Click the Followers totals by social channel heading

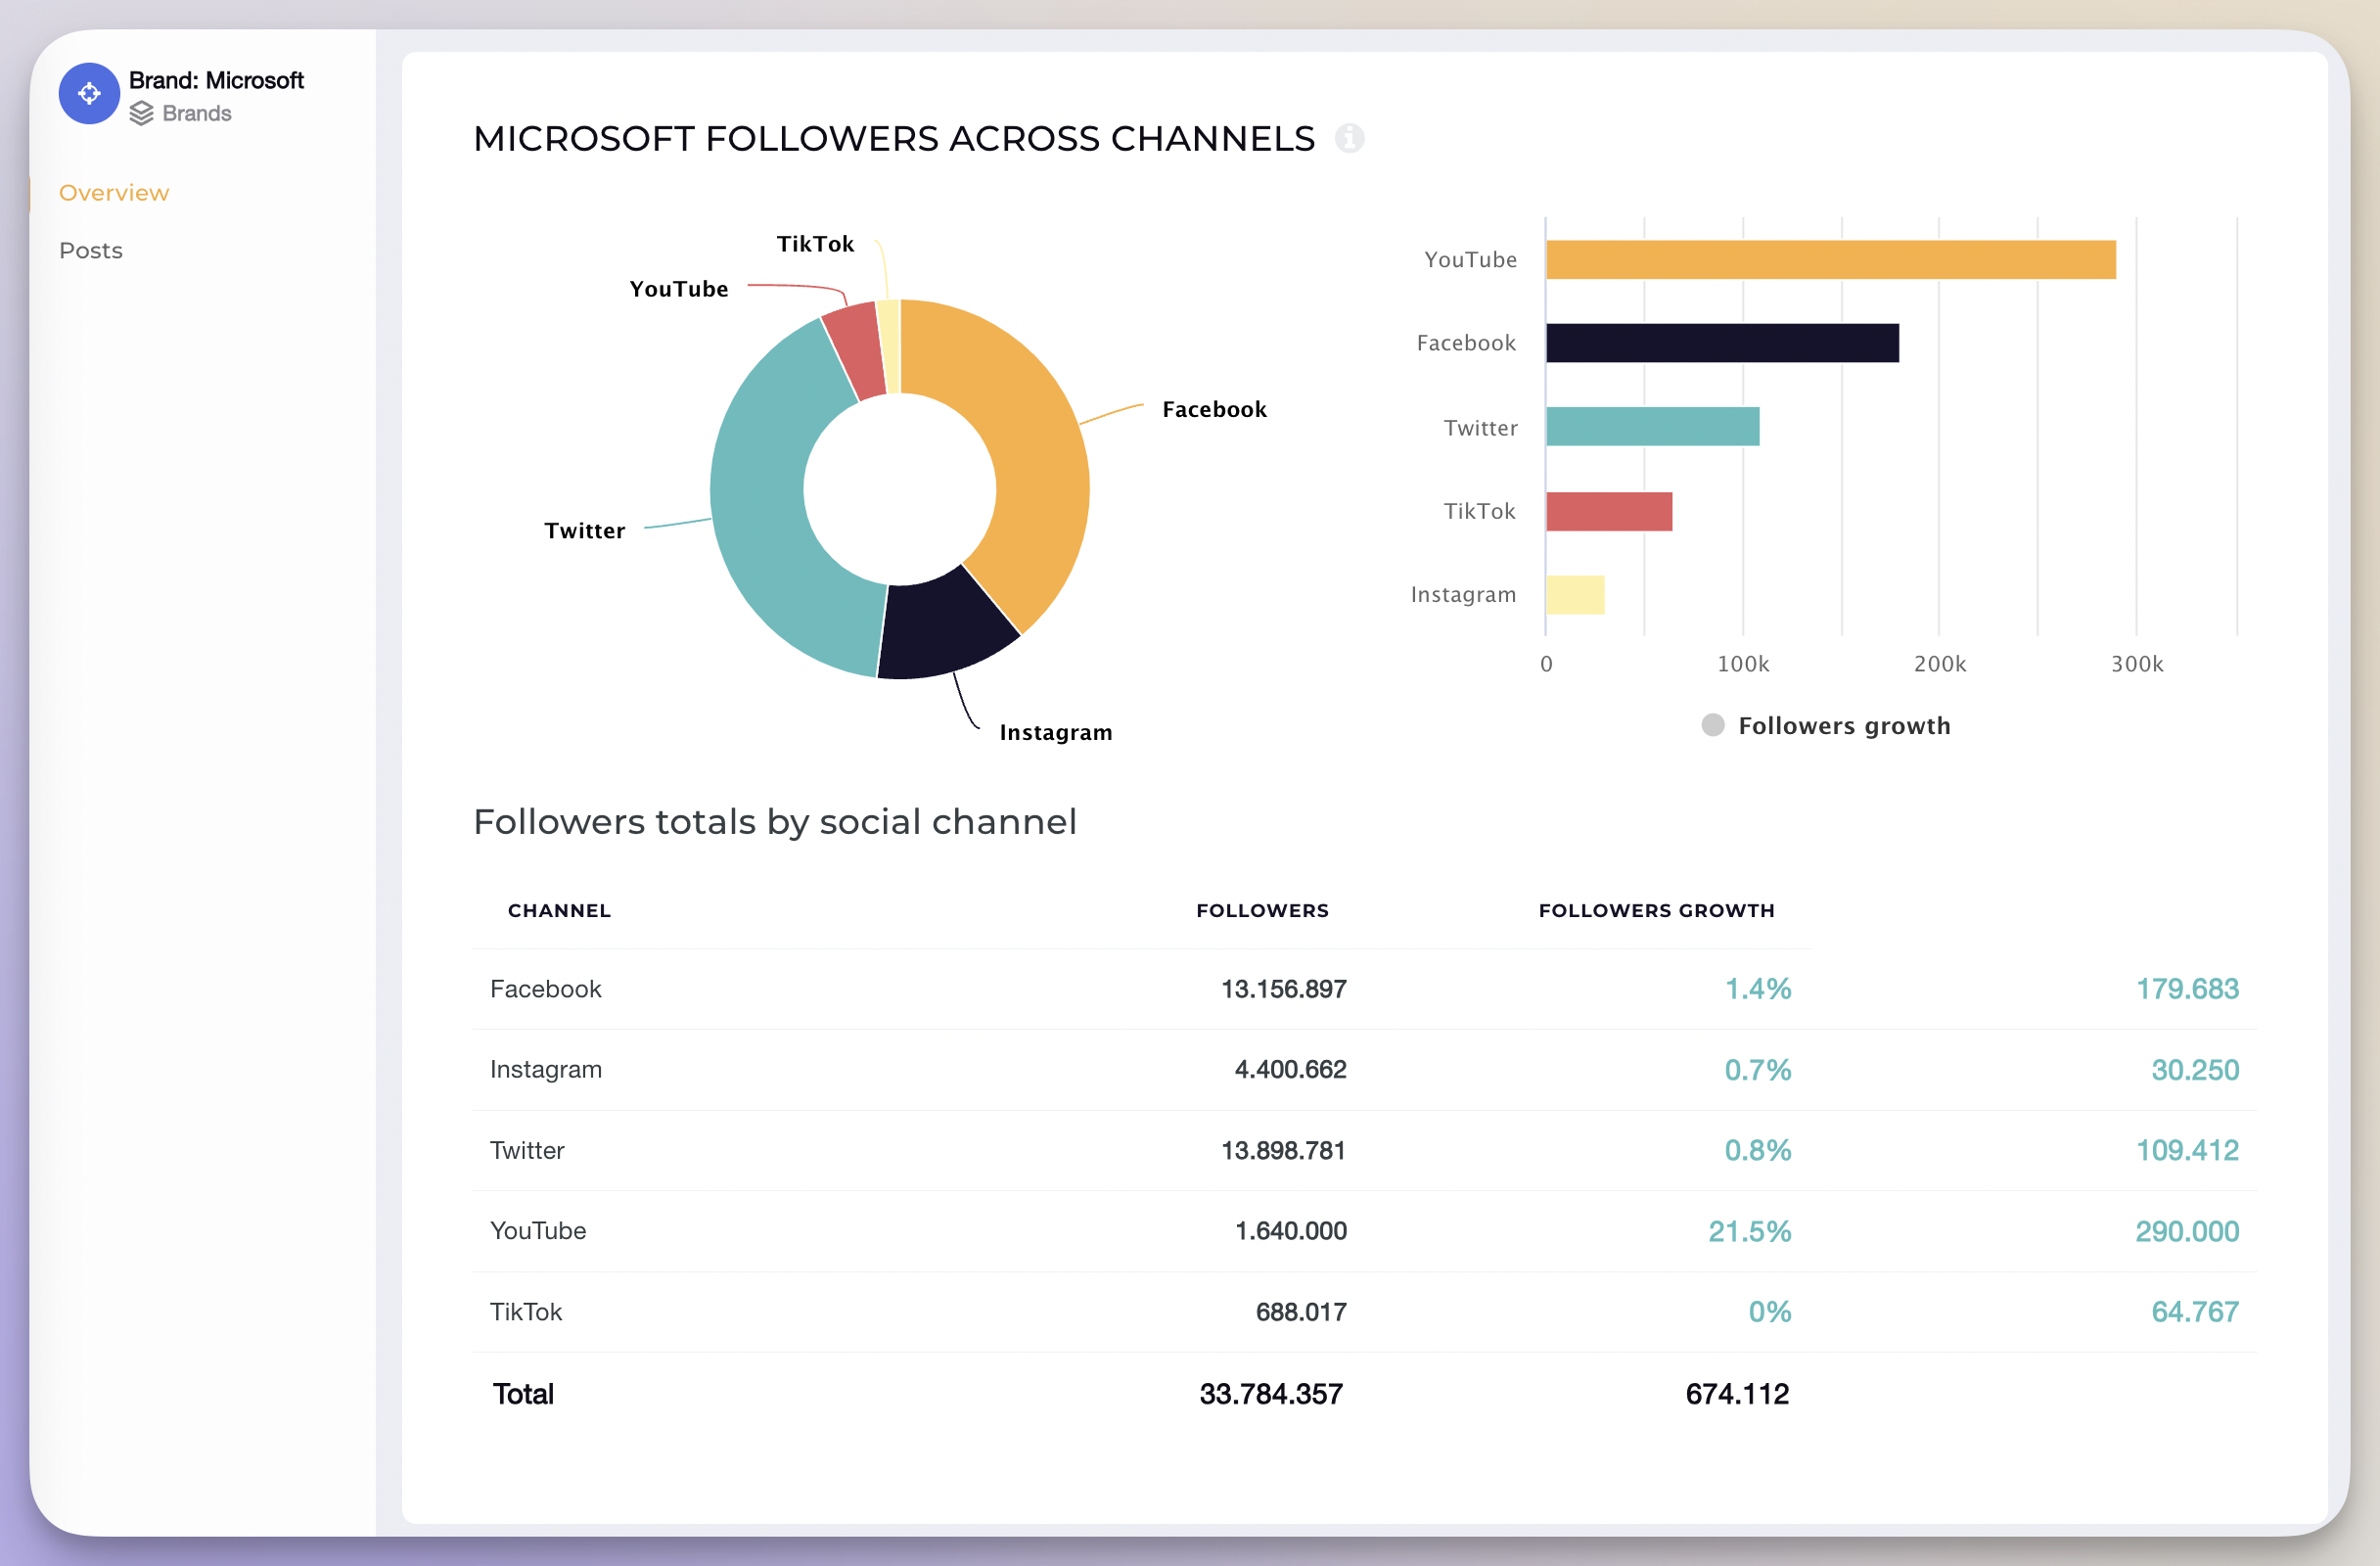pos(775,822)
